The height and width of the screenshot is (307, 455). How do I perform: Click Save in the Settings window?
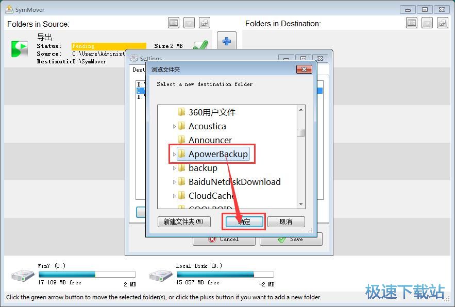(x=291, y=240)
